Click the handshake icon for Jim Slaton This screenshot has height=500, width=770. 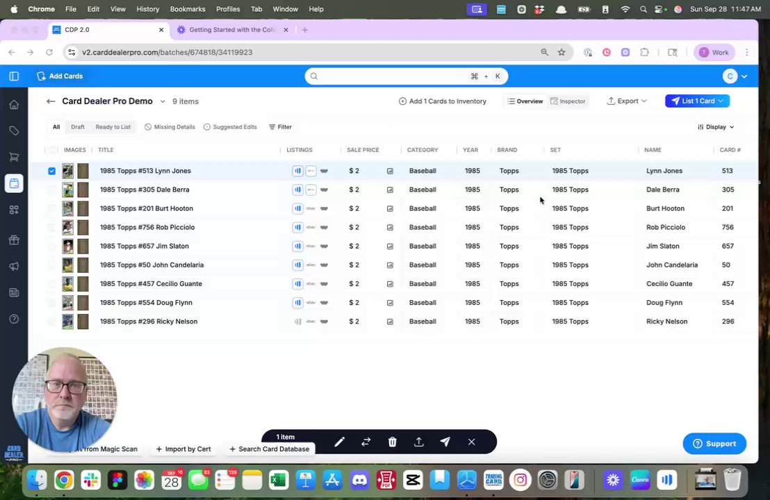[324, 247]
